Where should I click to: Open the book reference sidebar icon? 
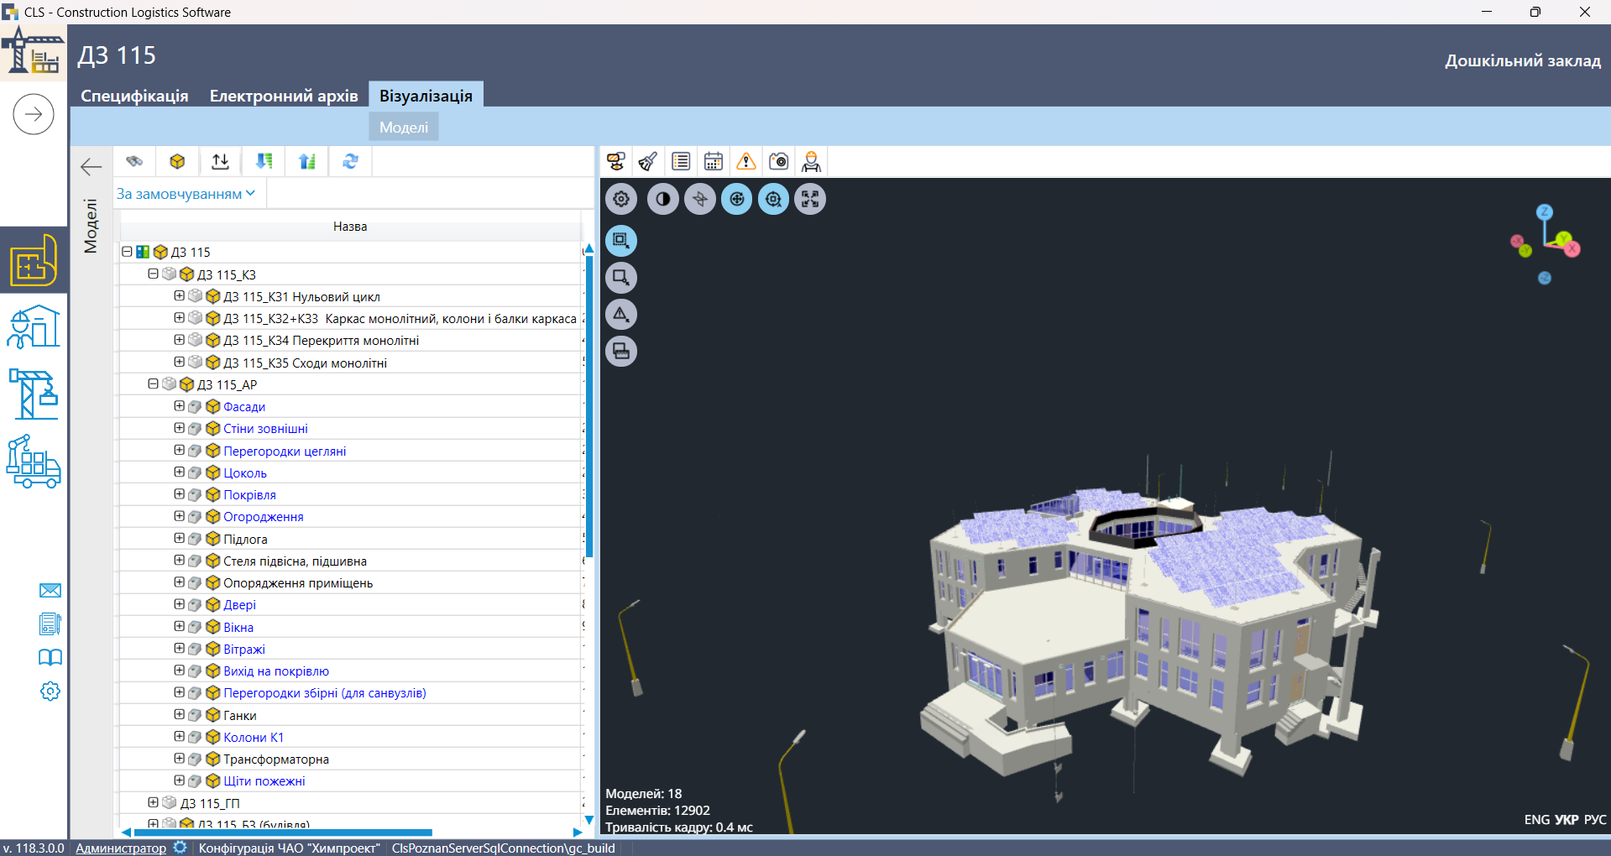(50, 657)
